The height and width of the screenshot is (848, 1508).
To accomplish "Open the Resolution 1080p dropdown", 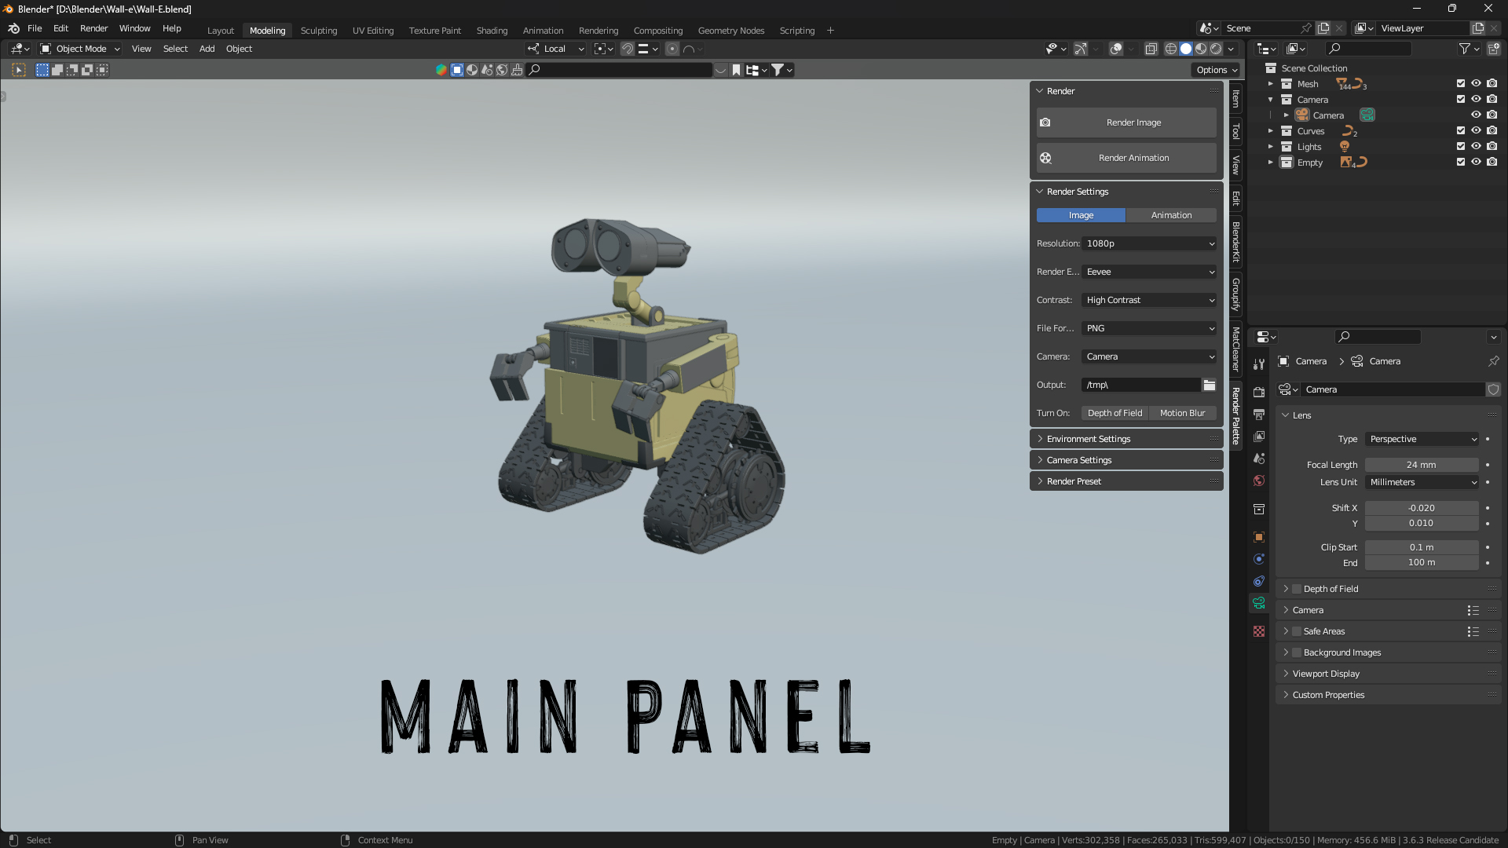I will click(1150, 243).
